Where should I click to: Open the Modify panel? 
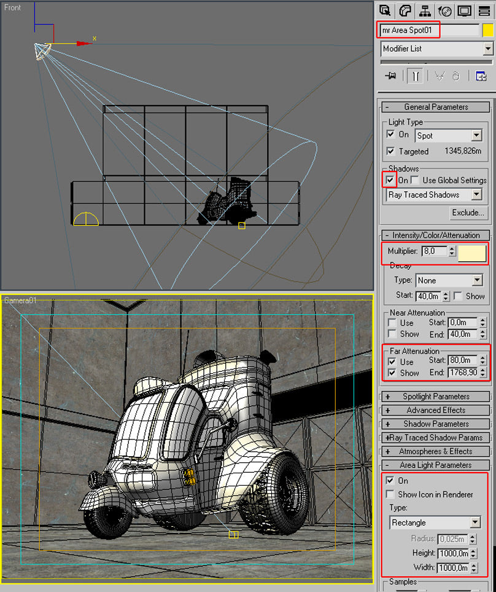(x=405, y=10)
